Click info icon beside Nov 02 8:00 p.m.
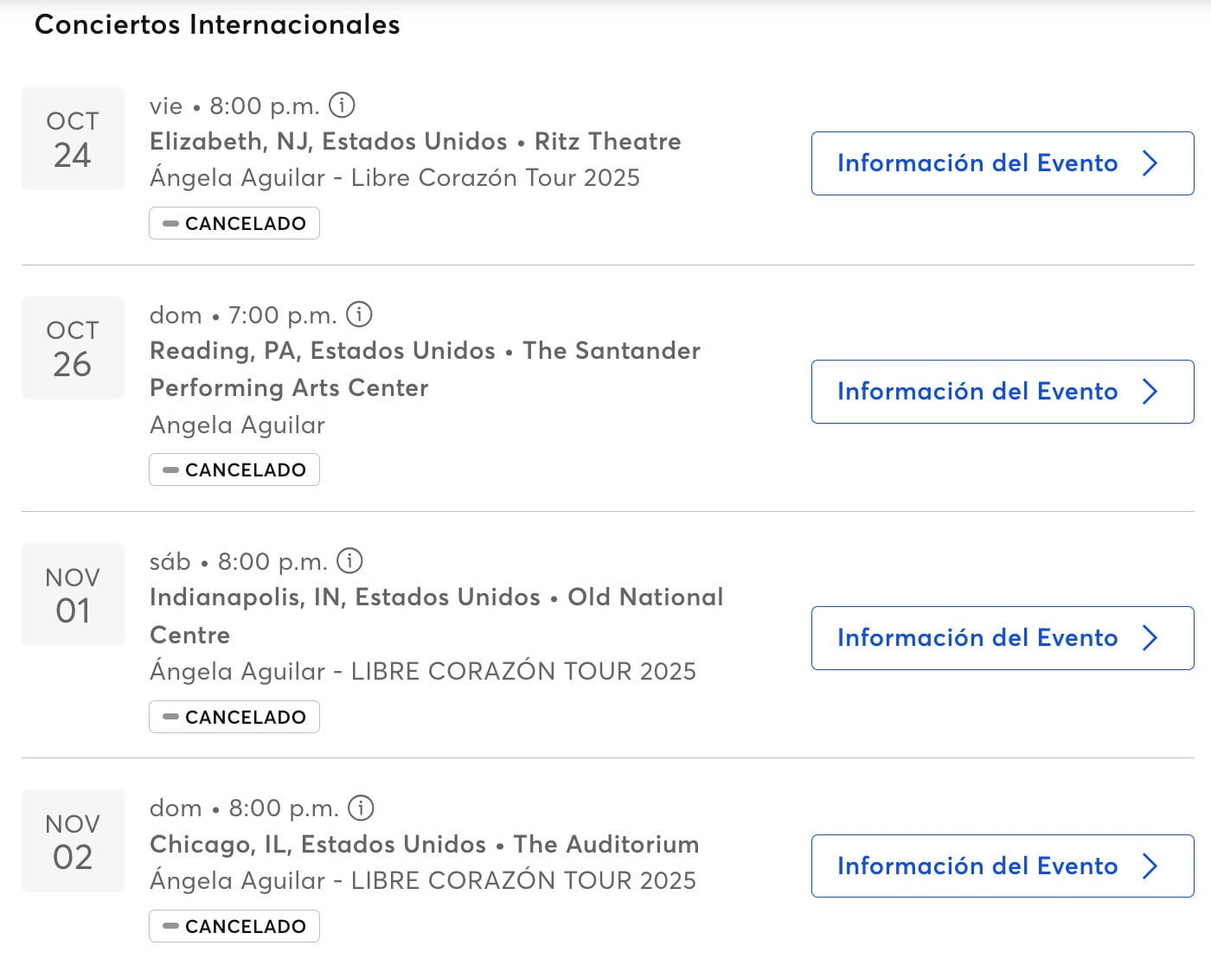The image size is (1211, 965). 361,808
